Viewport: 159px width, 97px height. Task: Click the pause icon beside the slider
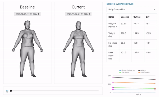[7, 91]
